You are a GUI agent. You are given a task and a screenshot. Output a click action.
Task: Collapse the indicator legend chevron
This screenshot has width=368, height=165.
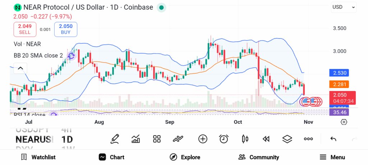click(x=20, y=68)
